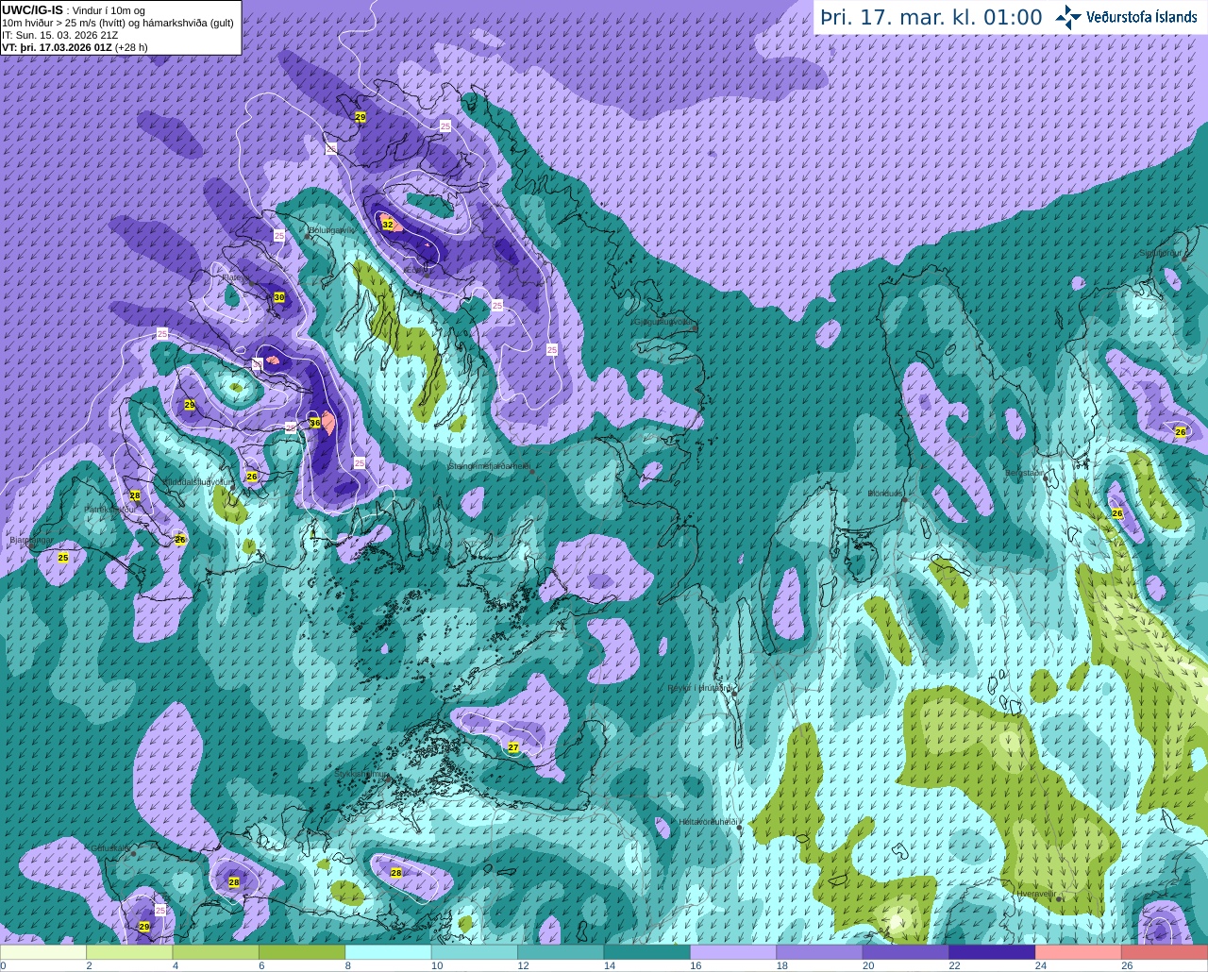Click the Gjögurflugvöllur station label

point(664,322)
